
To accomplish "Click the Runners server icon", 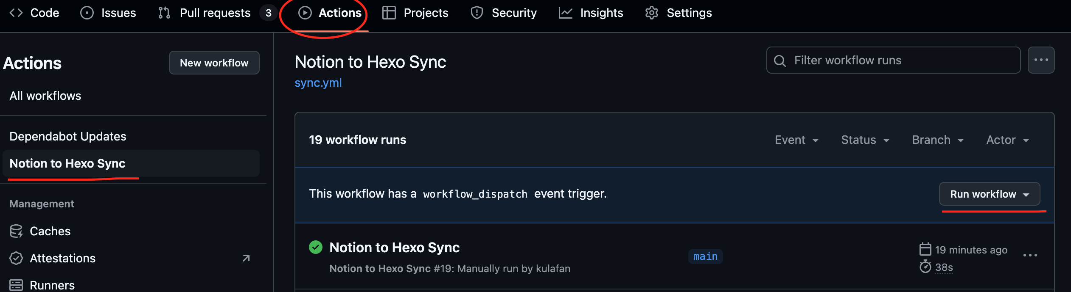I will tap(16, 285).
